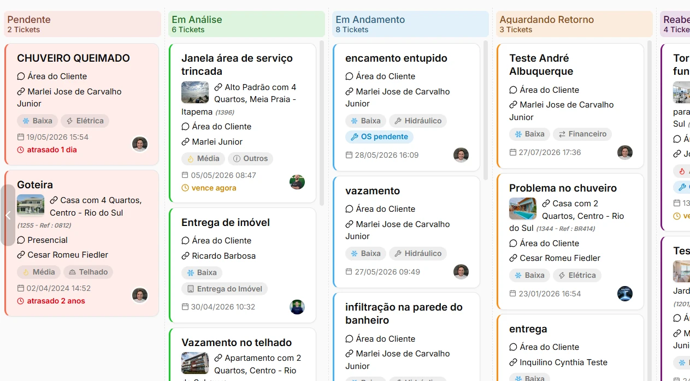This screenshot has width=690, height=381.
Task: Click assignee avatar on Janela área ticket
Action: click(x=297, y=182)
